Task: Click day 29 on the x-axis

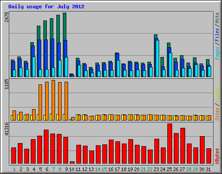Action: pos(195,169)
